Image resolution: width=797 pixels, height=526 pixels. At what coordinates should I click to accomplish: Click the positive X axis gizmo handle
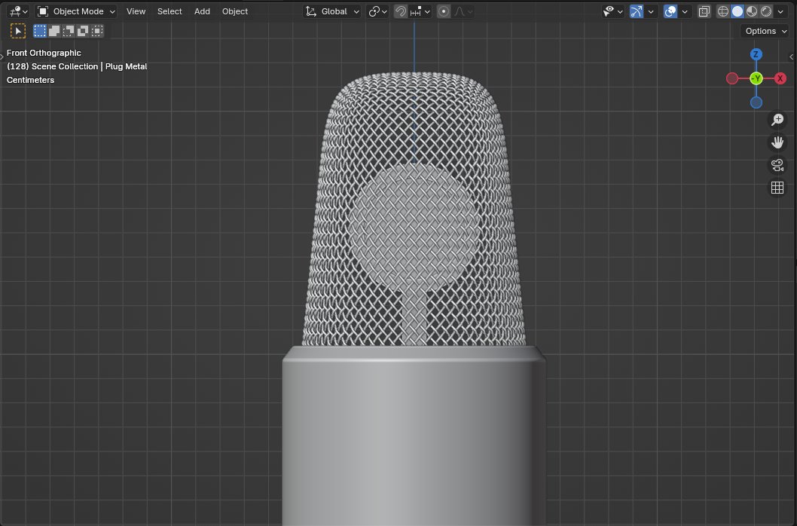coord(780,78)
